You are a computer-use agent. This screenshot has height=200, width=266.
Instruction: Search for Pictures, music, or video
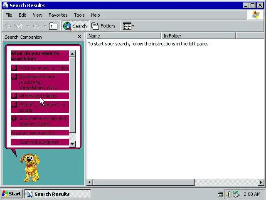[40, 68]
